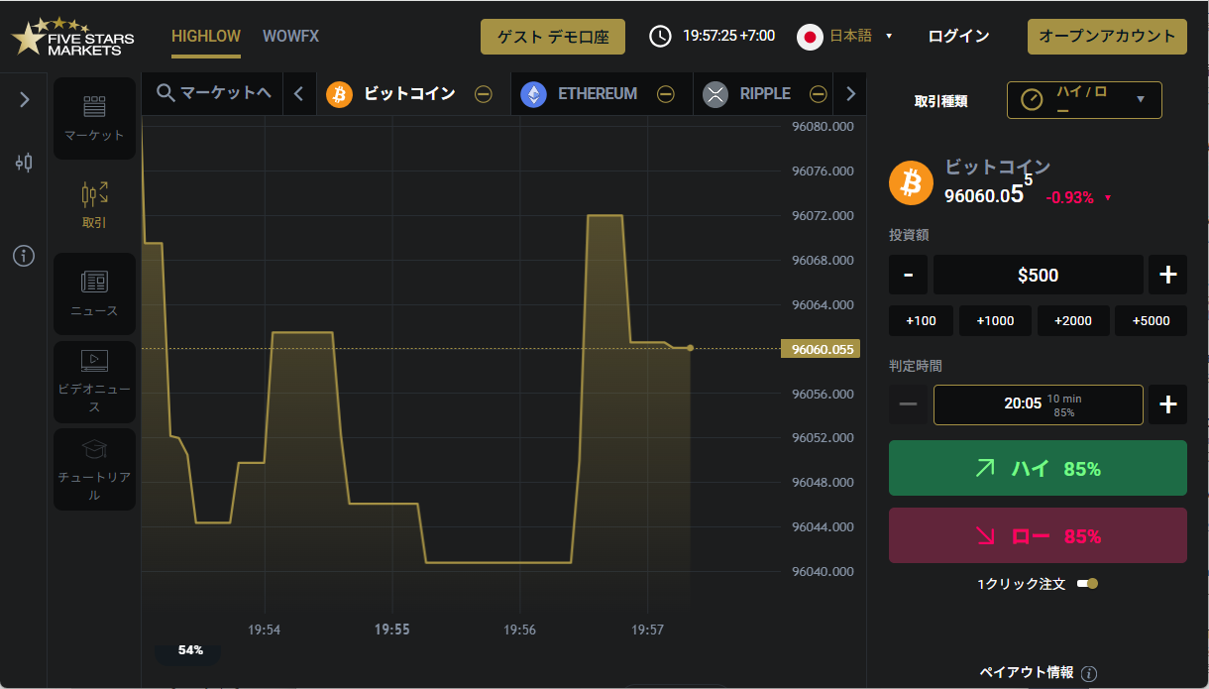1209x689 pixels.
Task: Open the Video News panel
Action: click(x=94, y=382)
